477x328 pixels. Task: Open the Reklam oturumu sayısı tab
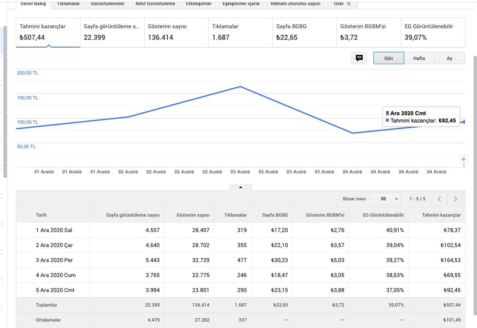(x=295, y=4)
